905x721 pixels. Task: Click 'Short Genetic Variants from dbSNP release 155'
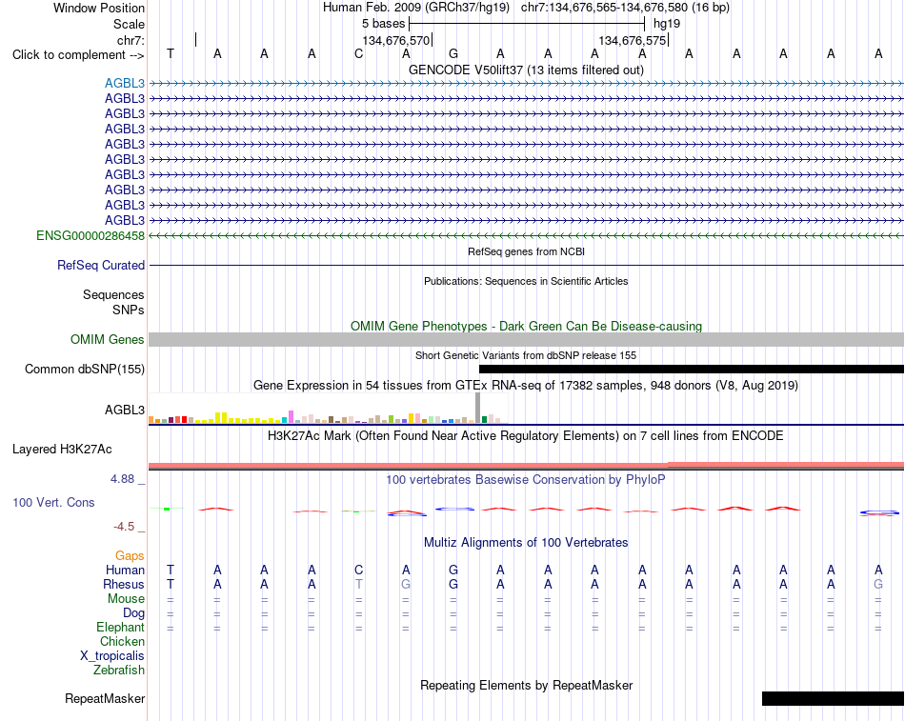pyautogui.click(x=526, y=355)
